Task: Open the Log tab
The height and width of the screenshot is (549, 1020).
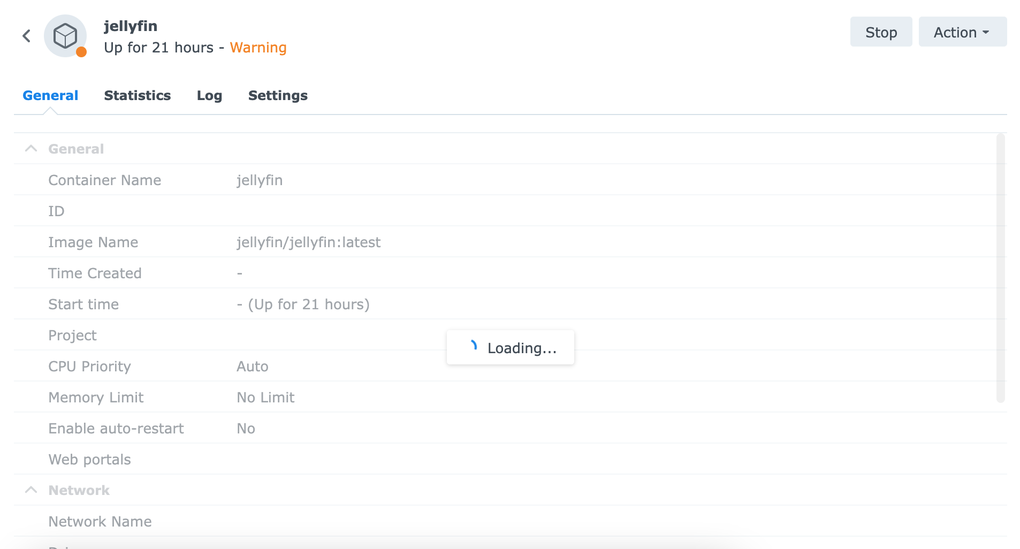Action: point(209,95)
